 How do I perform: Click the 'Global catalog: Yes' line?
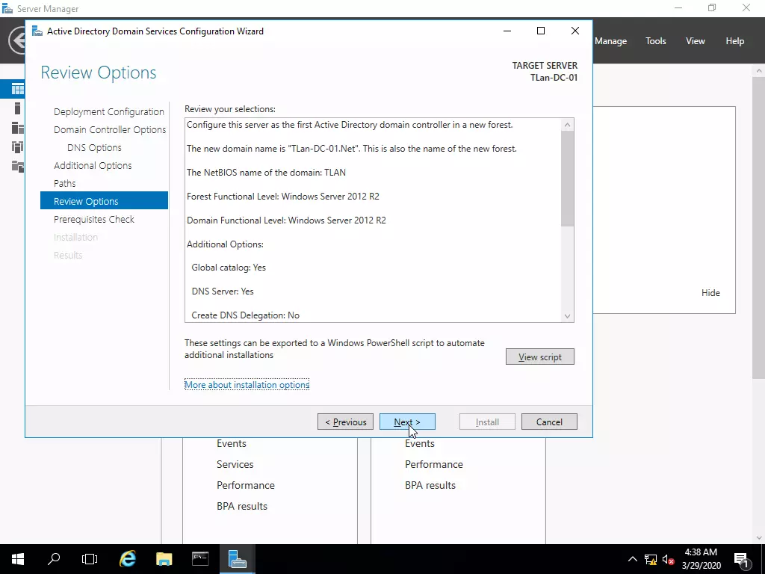229,268
